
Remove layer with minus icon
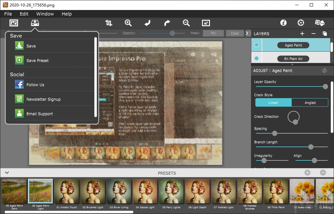(313, 34)
